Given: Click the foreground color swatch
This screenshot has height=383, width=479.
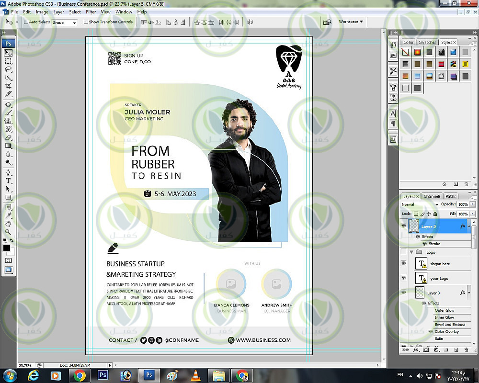Looking at the screenshot, I should tap(6, 248).
